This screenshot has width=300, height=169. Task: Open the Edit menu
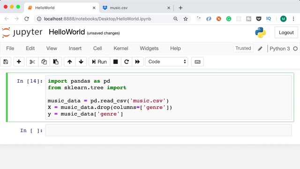30,48
